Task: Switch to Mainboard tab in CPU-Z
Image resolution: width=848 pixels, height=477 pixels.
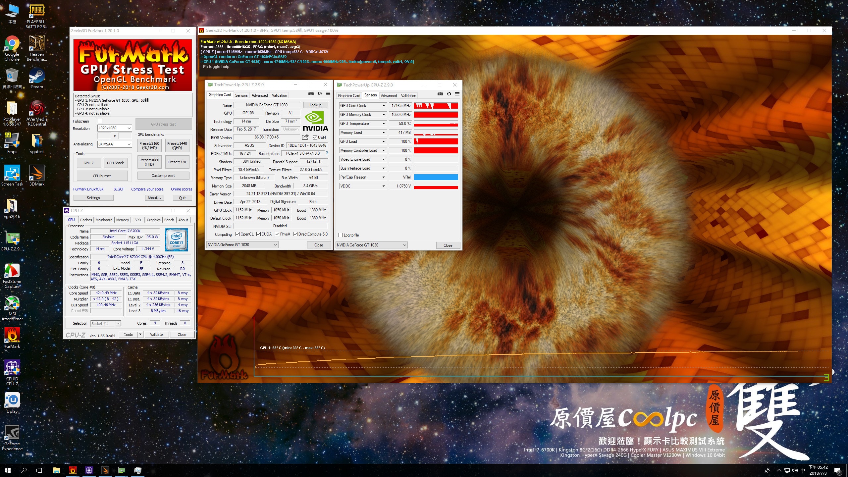Action: [x=104, y=220]
